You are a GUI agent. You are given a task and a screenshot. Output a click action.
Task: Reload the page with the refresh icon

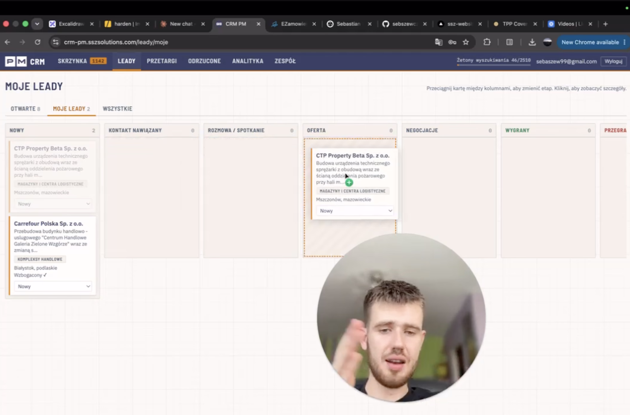pos(37,42)
